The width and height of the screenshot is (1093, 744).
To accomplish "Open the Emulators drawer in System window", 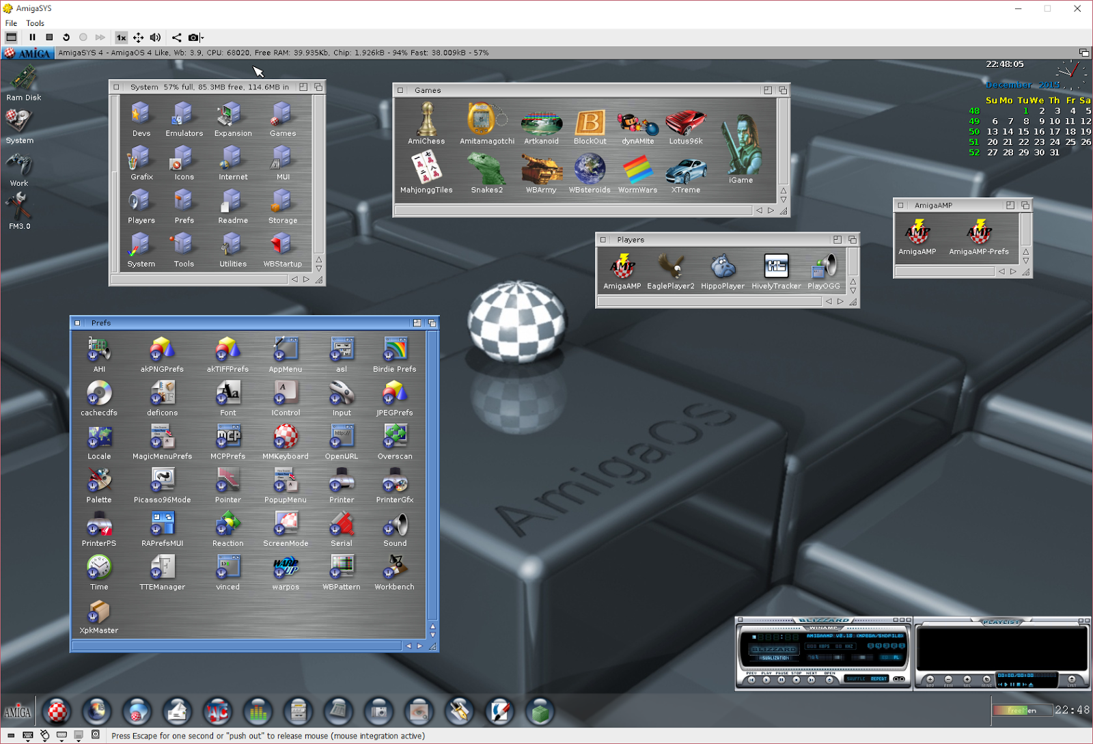I will coord(184,119).
